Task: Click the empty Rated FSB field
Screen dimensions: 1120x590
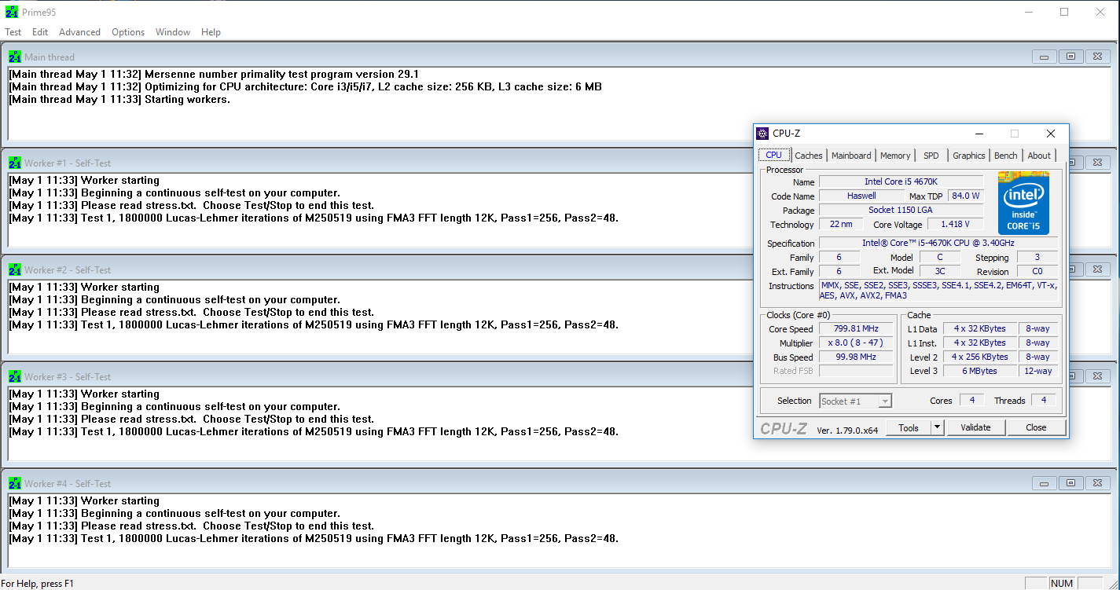Action: point(856,371)
